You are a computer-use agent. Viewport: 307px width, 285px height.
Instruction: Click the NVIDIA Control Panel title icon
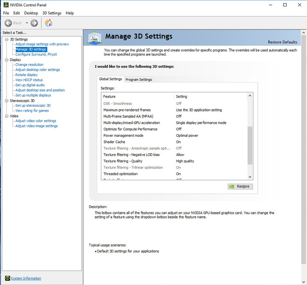(x=6, y=5)
